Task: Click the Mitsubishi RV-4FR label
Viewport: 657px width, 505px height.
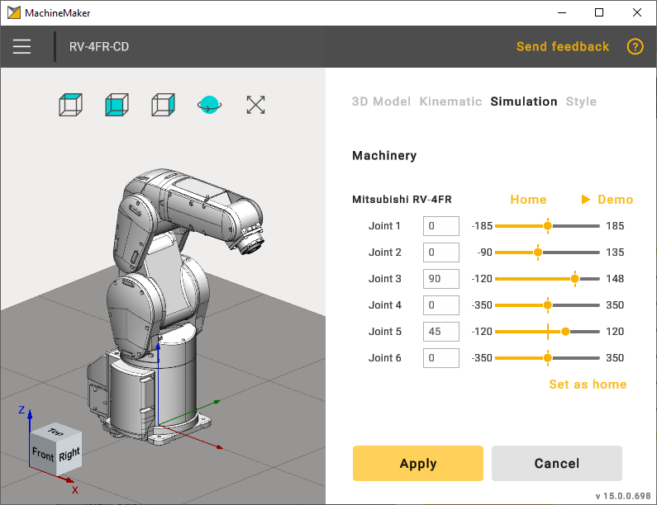Action: [x=402, y=200]
